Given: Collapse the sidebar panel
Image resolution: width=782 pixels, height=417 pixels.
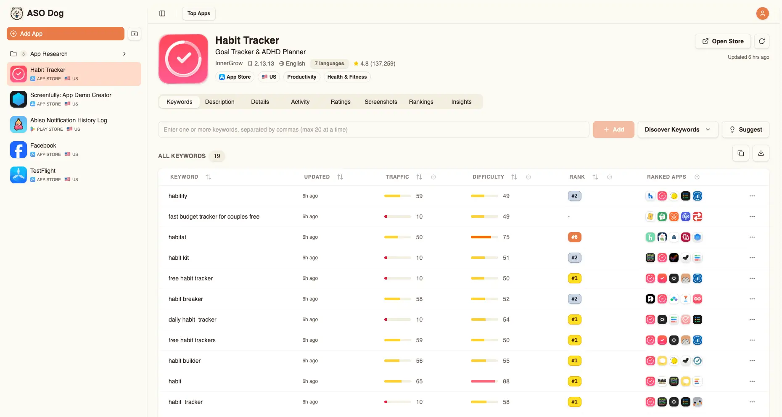Looking at the screenshot, I should (162, 13).
